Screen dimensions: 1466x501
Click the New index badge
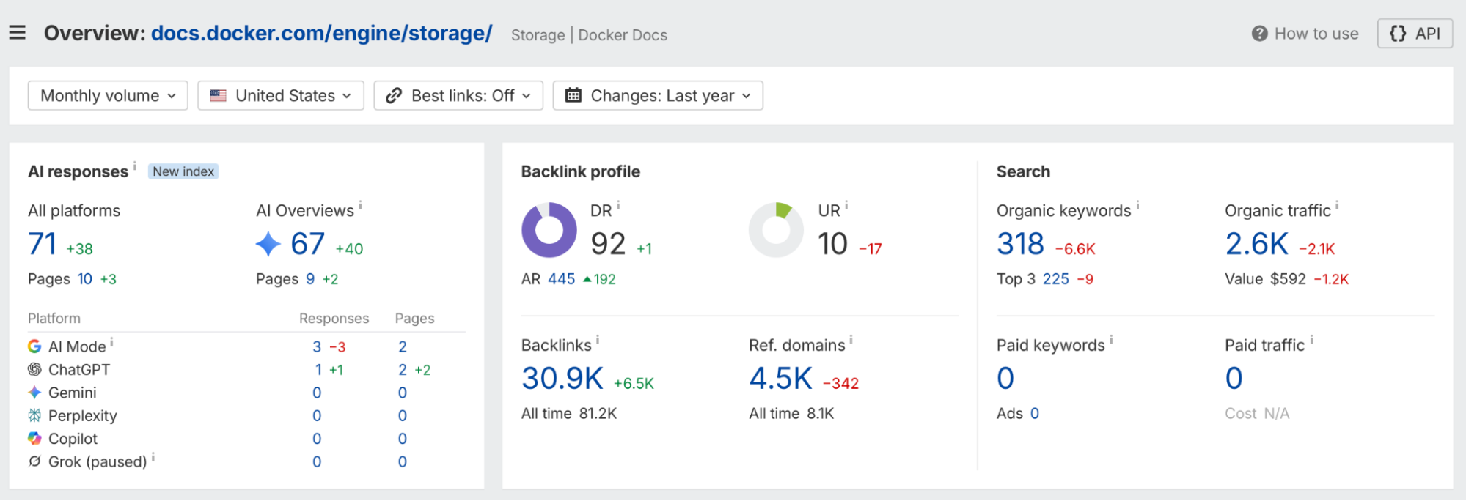click(183, 171)
